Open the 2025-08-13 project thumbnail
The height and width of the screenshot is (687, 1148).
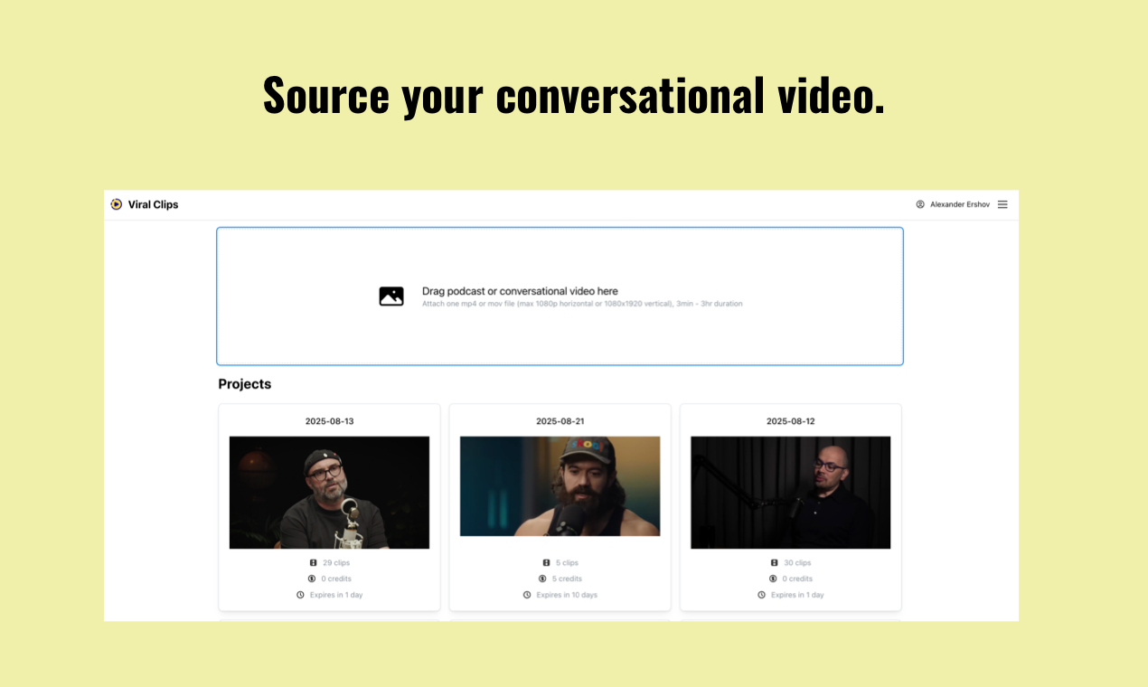(329, 493)
